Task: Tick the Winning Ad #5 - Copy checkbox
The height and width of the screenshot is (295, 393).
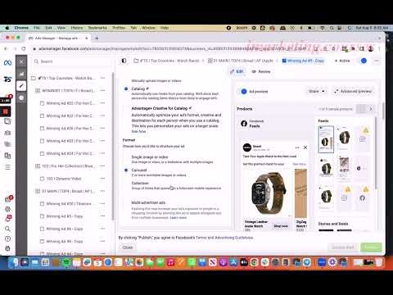Action: coord(42,216)
